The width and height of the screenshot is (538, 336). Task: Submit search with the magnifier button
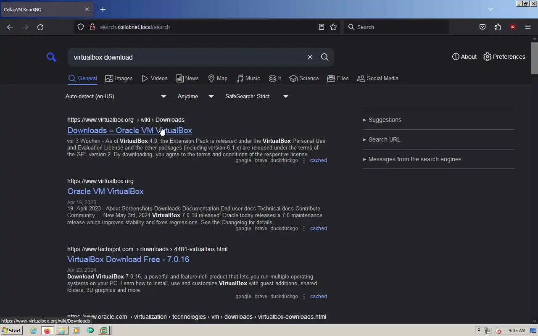[324, 57]
